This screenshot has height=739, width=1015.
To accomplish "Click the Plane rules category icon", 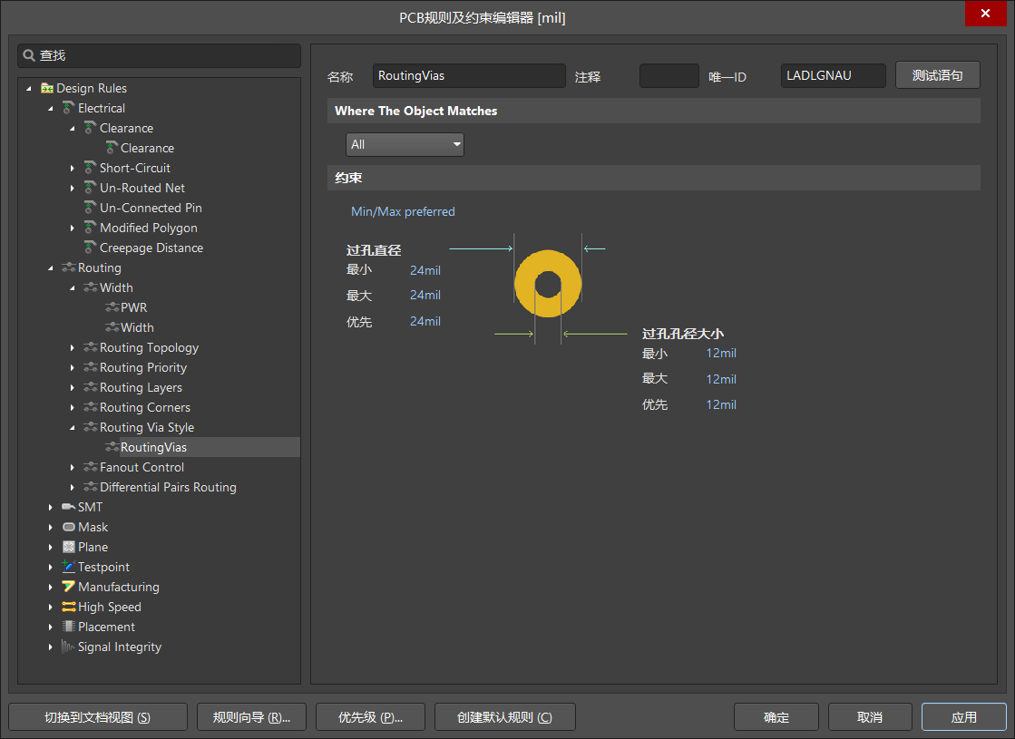I will point(68,547).
